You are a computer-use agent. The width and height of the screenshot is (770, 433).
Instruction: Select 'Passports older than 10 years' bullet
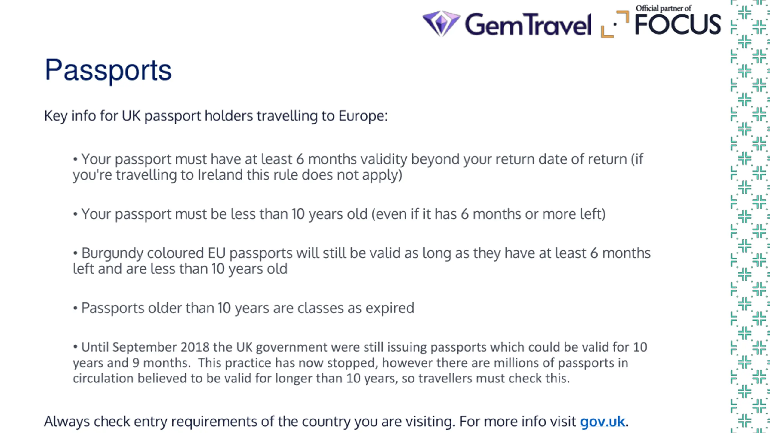[x=244, y=308]
